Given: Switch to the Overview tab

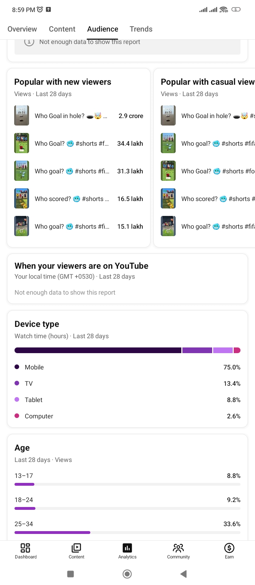Looking at the screenshot, I should [22, 29].
